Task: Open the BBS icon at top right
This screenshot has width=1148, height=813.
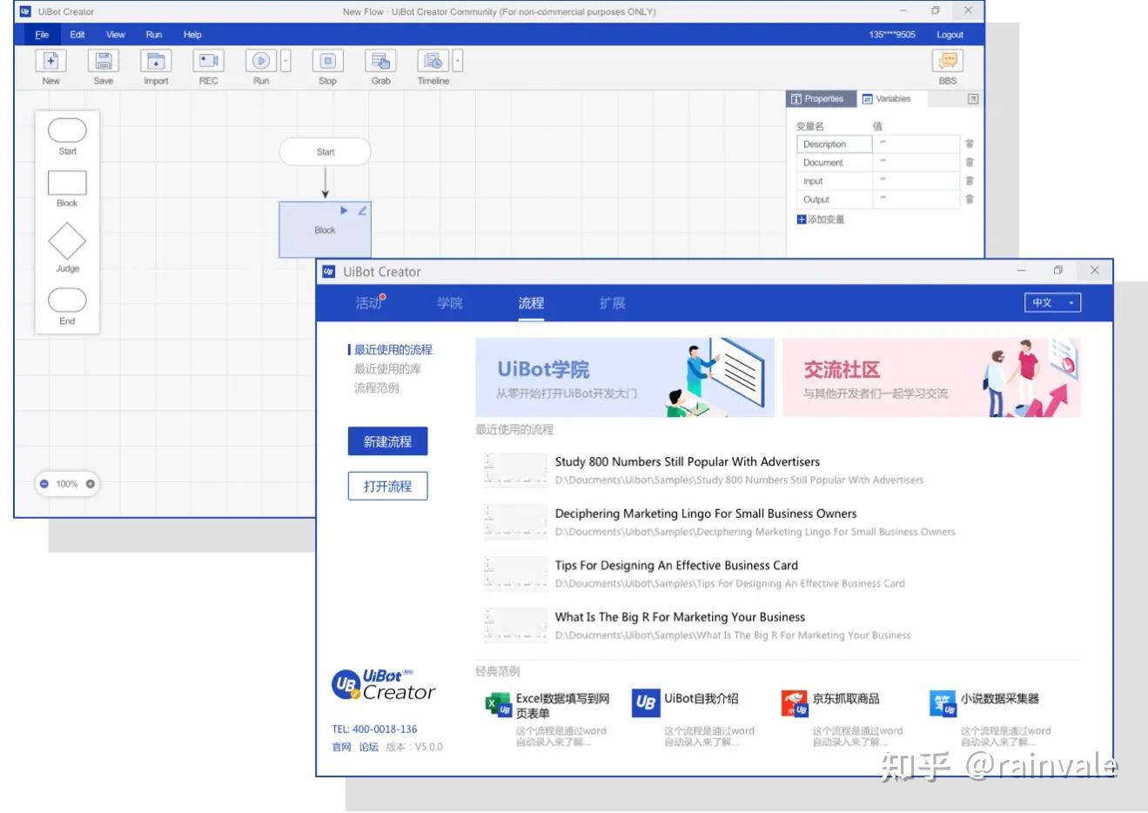Action: pos(947,61)
